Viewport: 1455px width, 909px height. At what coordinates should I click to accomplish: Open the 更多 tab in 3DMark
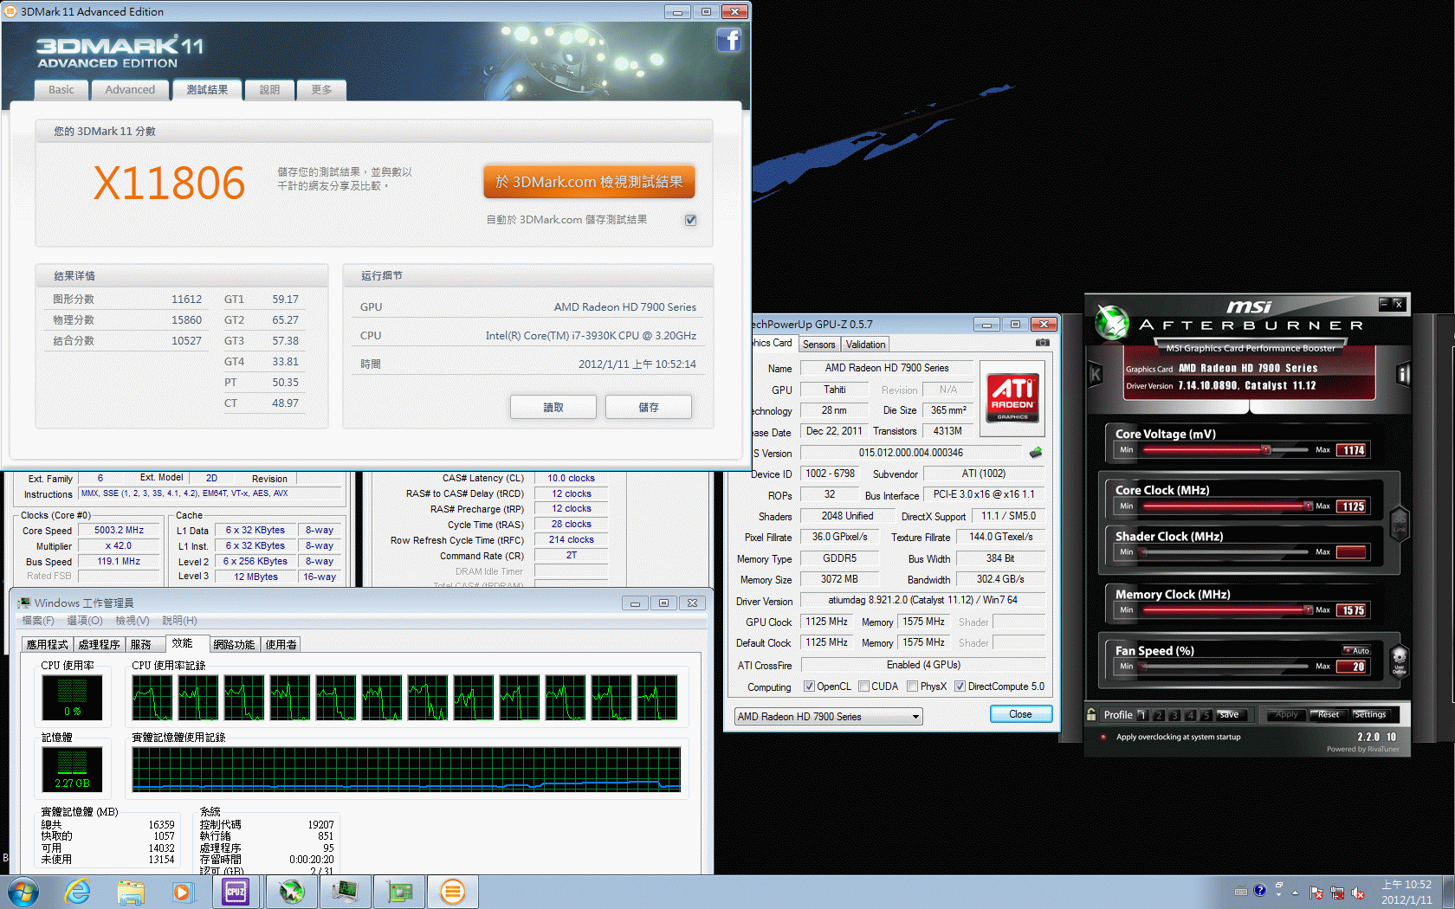coord(321,90)
